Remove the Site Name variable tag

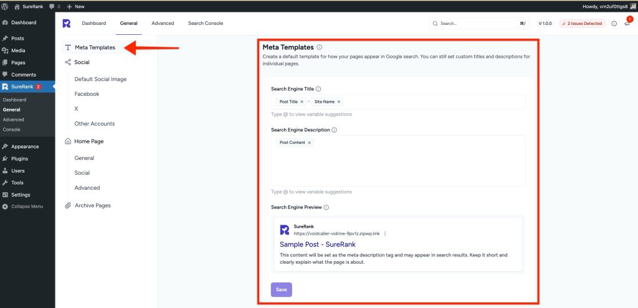tap(338, 102)
